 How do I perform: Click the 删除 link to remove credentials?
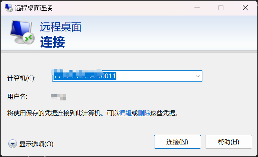[144, 113]
